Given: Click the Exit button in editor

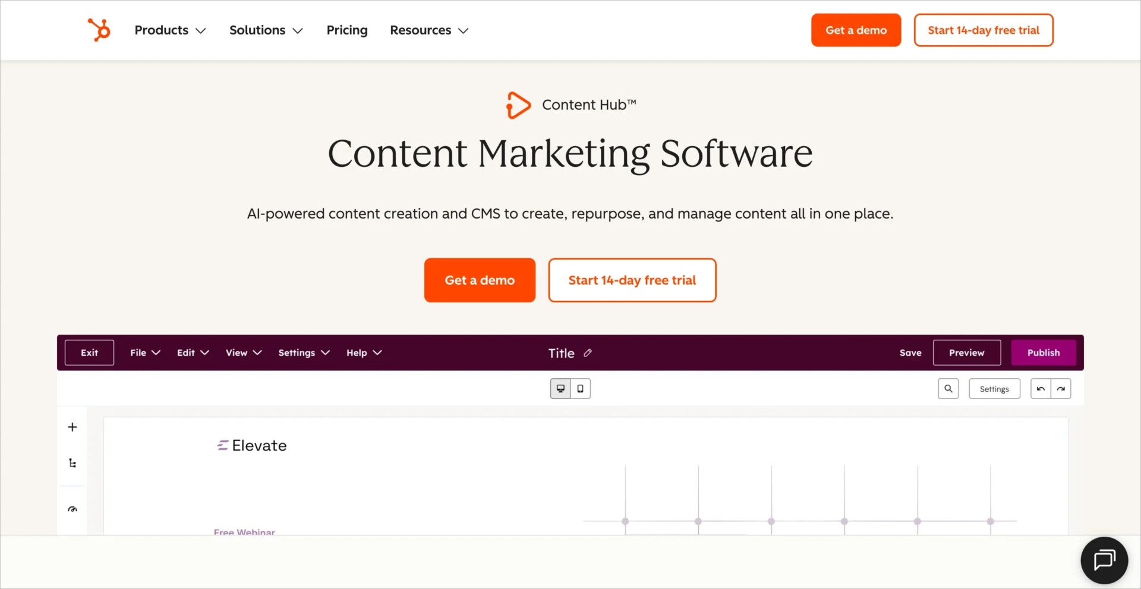Looking at the screenshot, I should [89, 353].
